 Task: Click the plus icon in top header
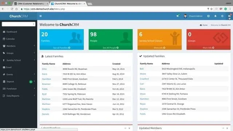208,16
